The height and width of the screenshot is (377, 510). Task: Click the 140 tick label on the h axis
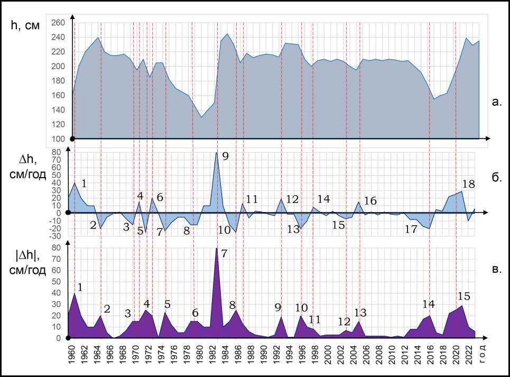tap(58, 110)
